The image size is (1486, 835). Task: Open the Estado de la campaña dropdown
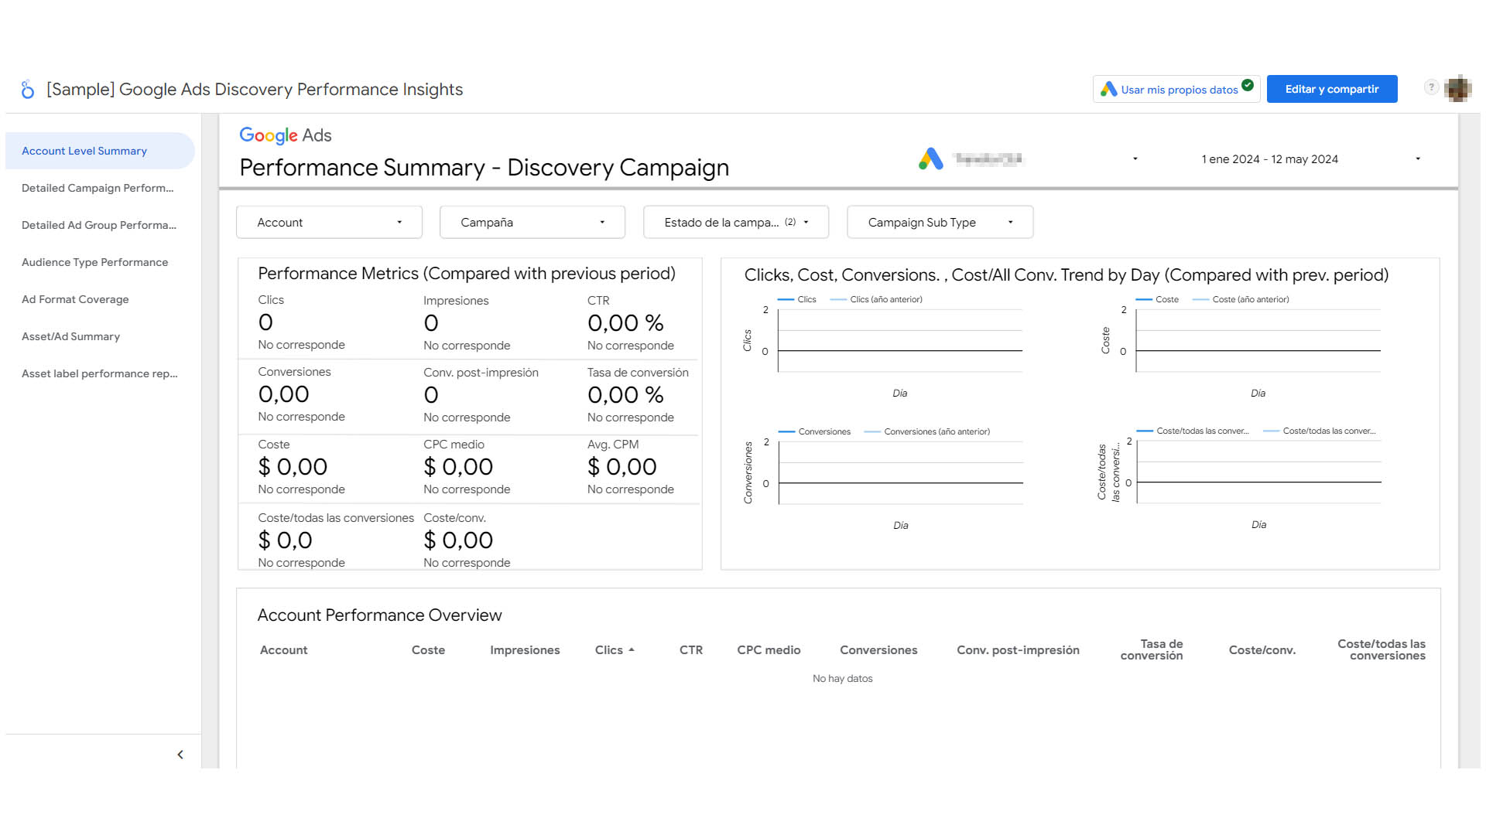(x=735, y=223)
